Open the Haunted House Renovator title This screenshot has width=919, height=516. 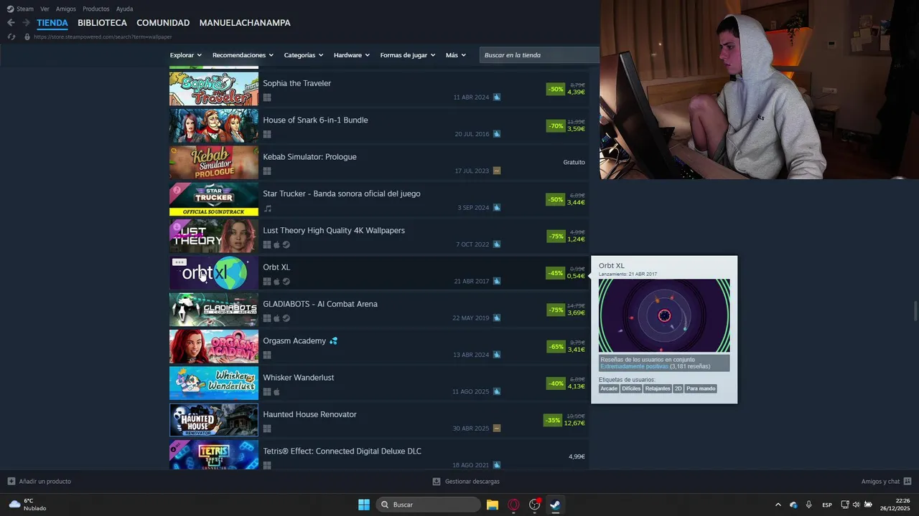(309, 414)
